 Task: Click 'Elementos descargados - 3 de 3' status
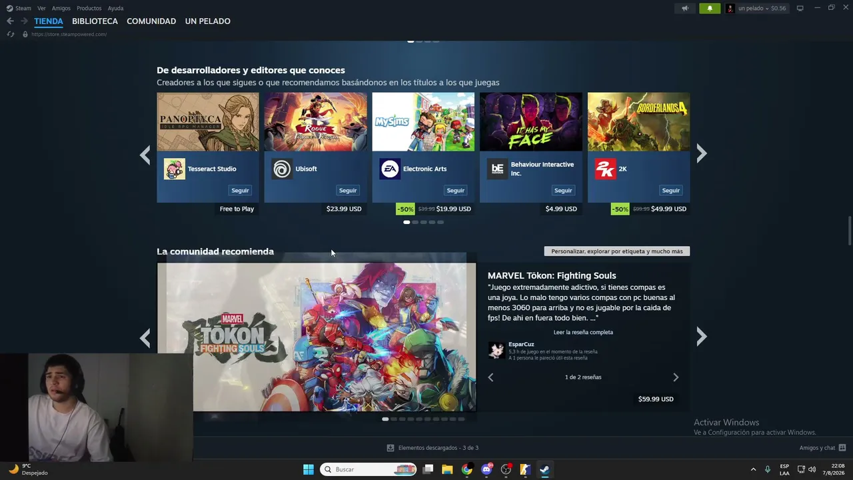(x=438, y=448)
